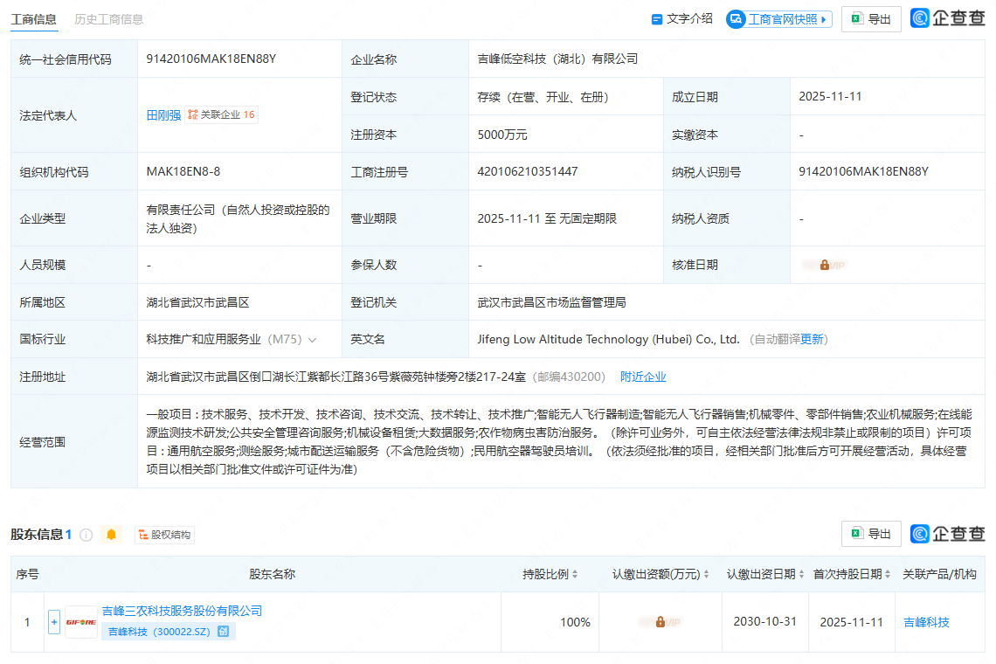Image resolution: width=996 pixels, height=664 pixels.
Task: Select the 工商信息 tab
Action: [x=34, y=17]
